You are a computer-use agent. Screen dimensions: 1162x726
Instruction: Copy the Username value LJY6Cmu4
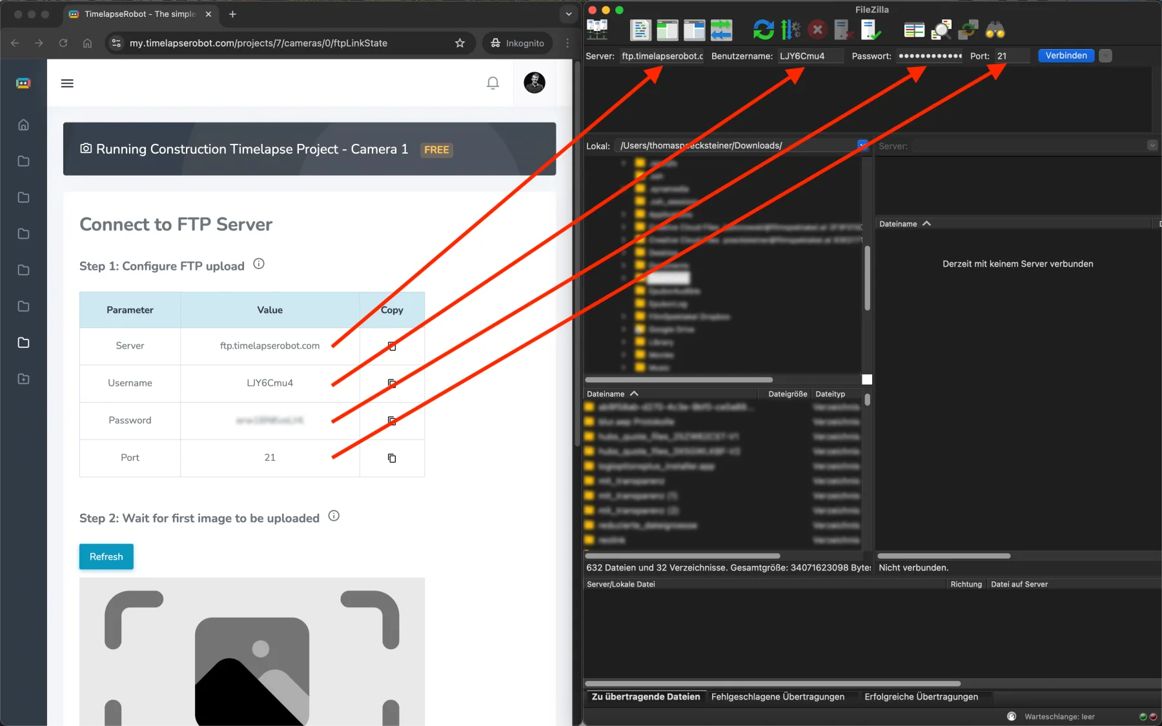click(392, 383)
